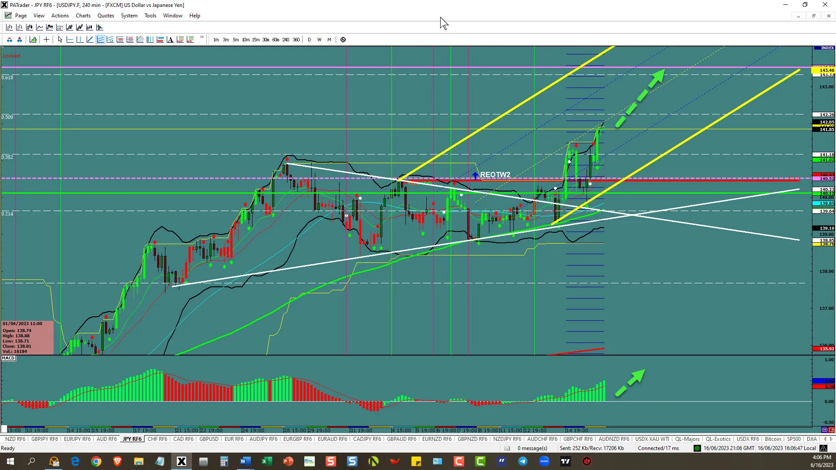Select the line chart type icon
The width and height of the screenshot is (836, 470).
pos(40,27)
